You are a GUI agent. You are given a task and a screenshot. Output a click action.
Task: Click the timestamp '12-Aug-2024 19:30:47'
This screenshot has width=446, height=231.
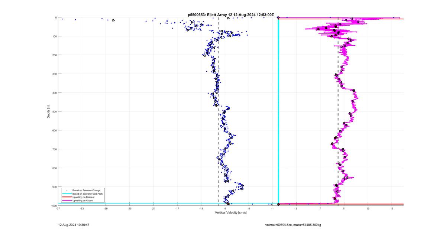(74, 225)
